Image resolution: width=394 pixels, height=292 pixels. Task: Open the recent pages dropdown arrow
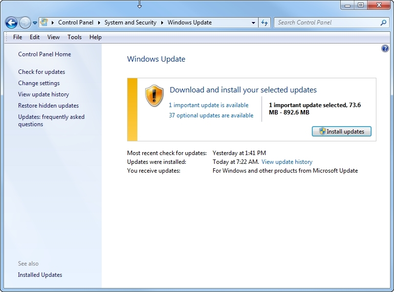click(x=35, y=23)
